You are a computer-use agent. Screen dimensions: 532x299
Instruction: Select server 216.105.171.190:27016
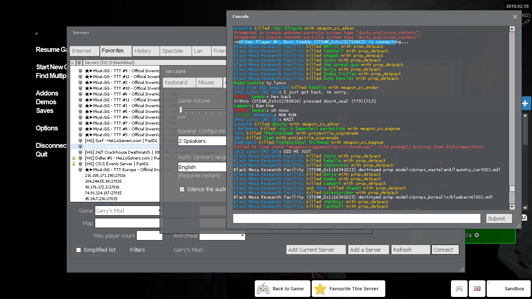[x=115, y=176]
